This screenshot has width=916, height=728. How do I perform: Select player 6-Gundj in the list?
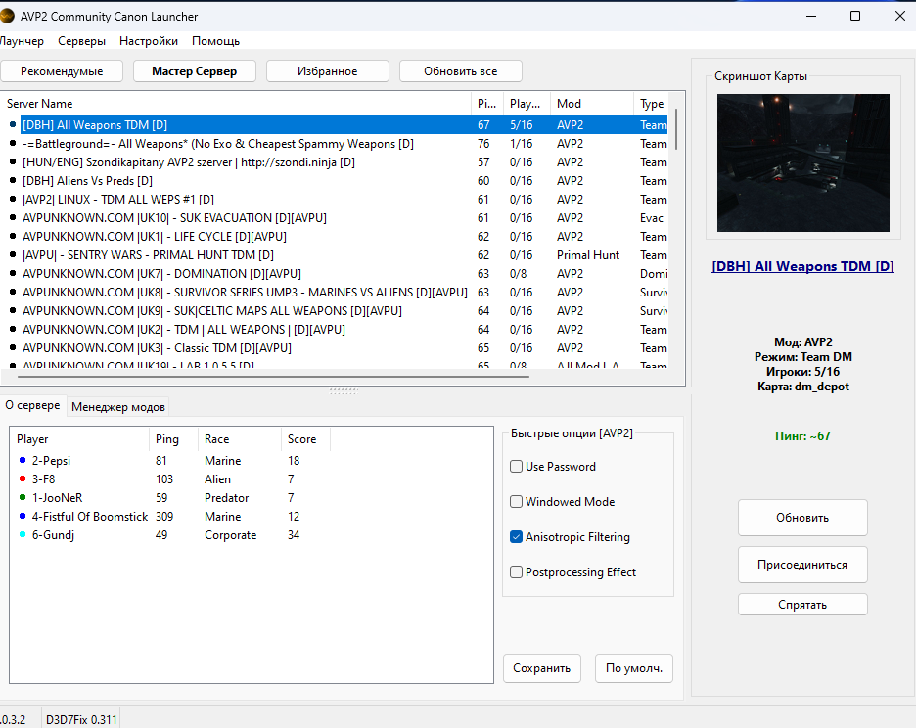pyautogui.click(x=169, y=535)
